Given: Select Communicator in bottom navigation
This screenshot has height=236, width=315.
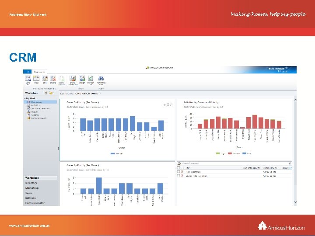Looking at the screenshot, I should click(35, 203).
